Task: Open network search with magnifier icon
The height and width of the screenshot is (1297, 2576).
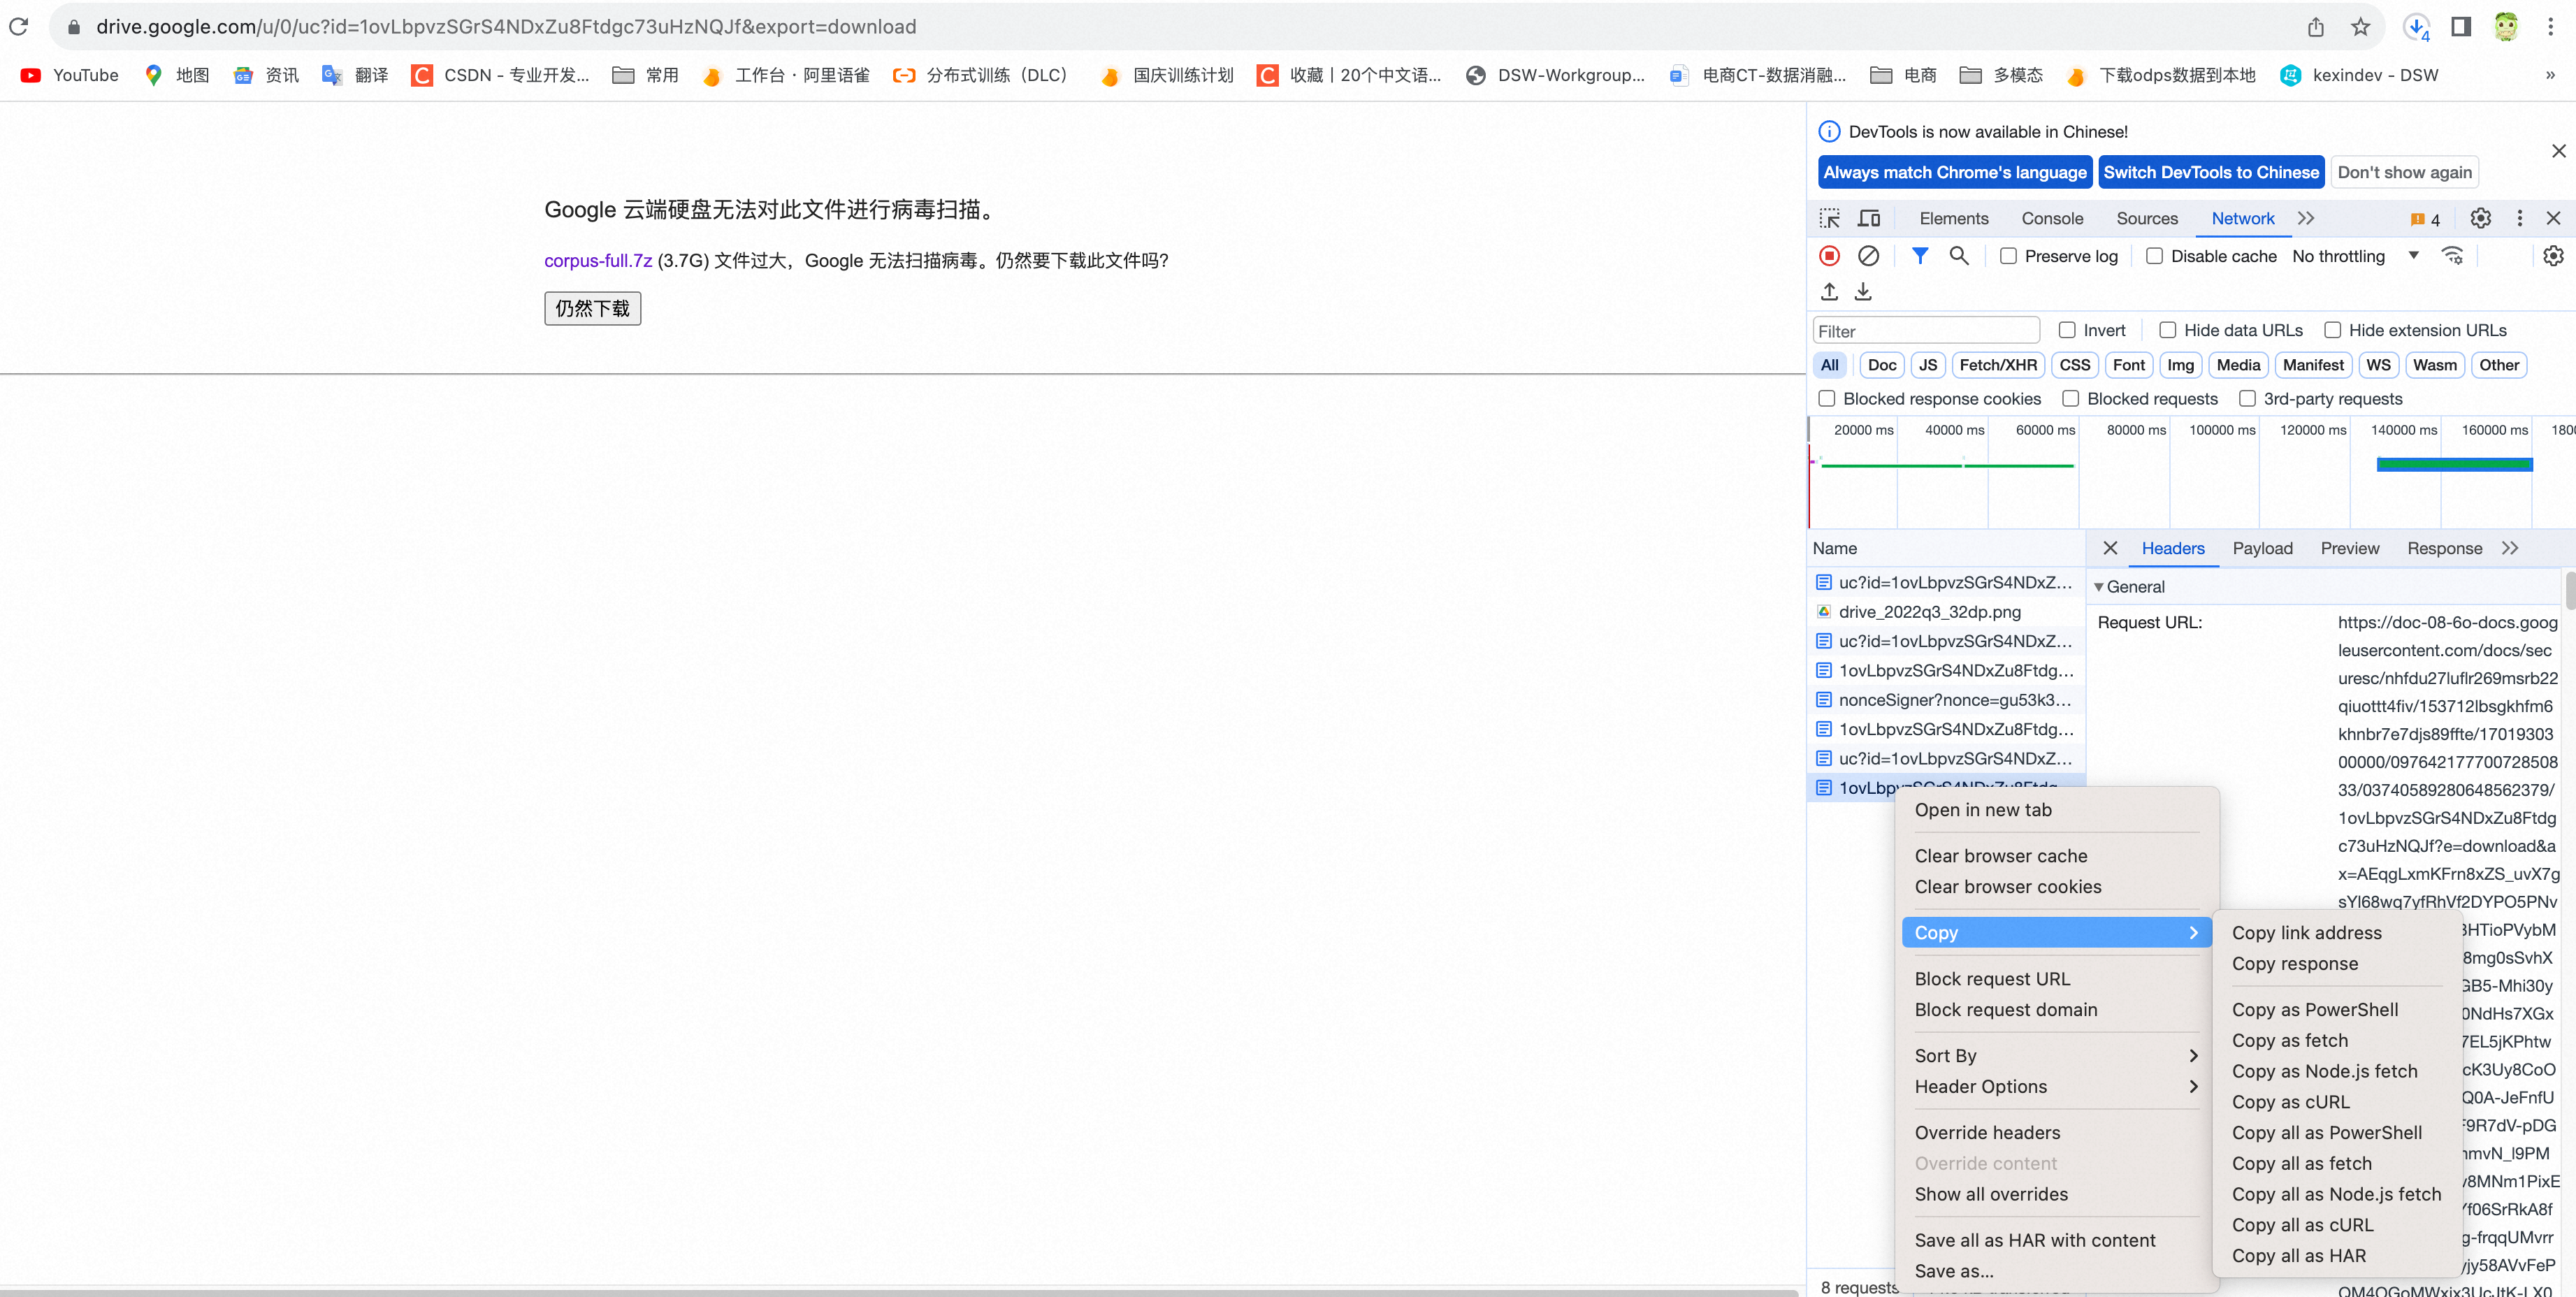Action: click(1959, 256)
